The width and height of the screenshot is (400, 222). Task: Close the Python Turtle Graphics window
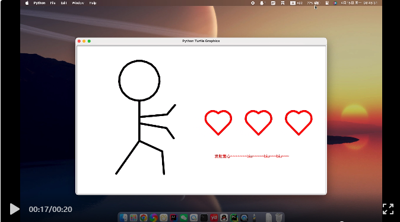coord(79,41)
